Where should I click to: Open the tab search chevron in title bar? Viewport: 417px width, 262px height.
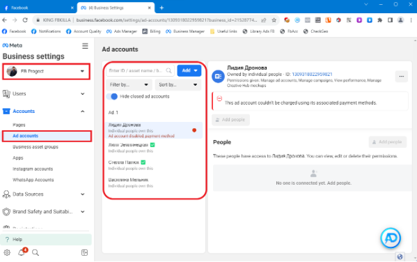tap(366, 4)
